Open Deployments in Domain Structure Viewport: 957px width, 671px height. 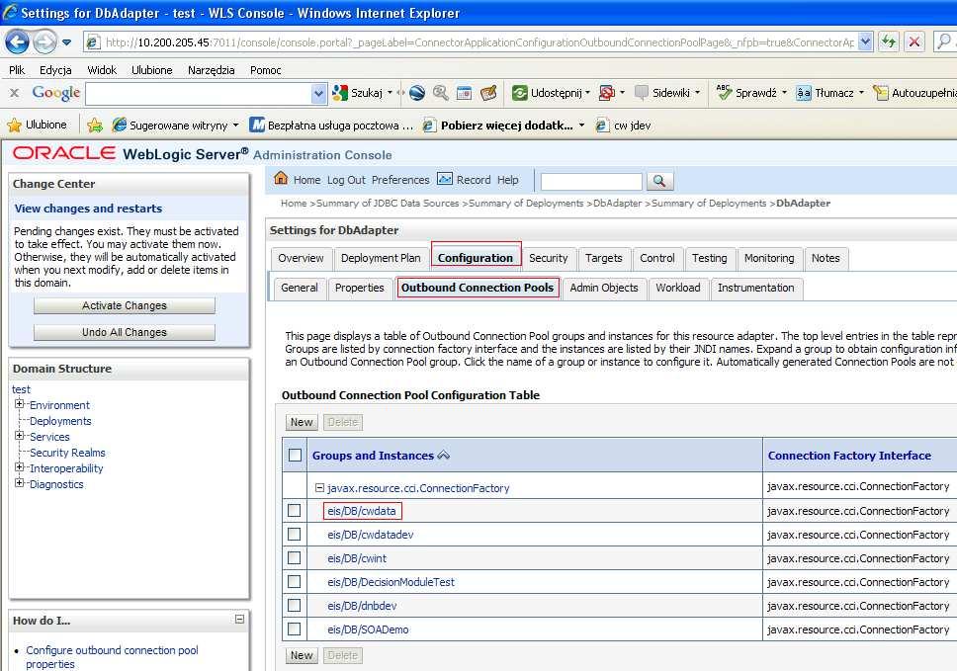[x=60, y=421]
